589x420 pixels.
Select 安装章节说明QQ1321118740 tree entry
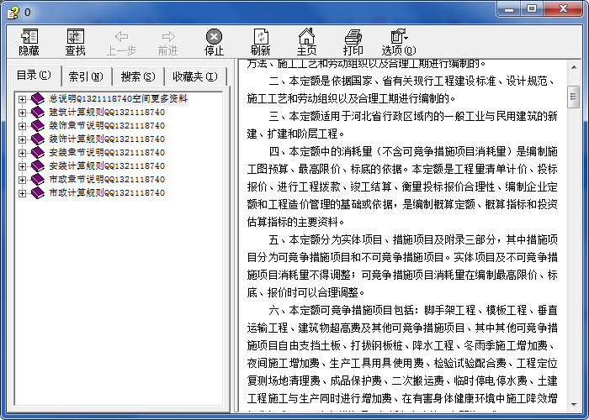point(107,153)
